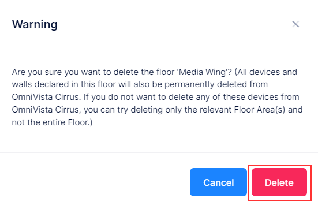Click the Cancel button beside Delete

[218, 182]
